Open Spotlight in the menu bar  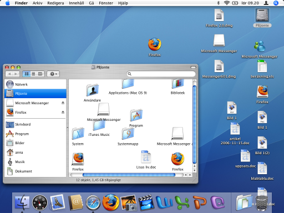click(276, 3)
